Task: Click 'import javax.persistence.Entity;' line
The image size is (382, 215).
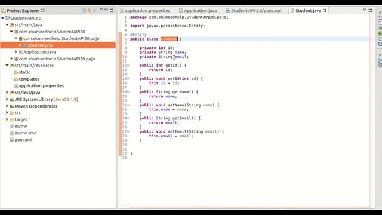Action: click(x=168, y=26)
